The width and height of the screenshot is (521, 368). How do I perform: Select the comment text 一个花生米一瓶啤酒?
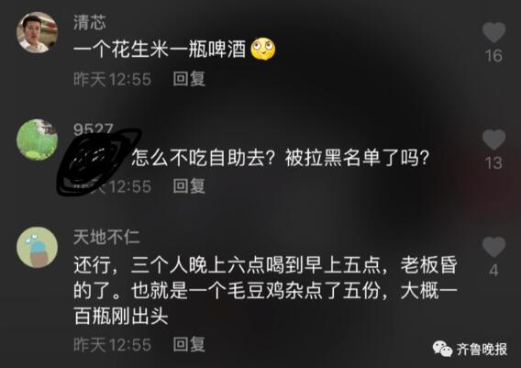click(x=160, y=50)
